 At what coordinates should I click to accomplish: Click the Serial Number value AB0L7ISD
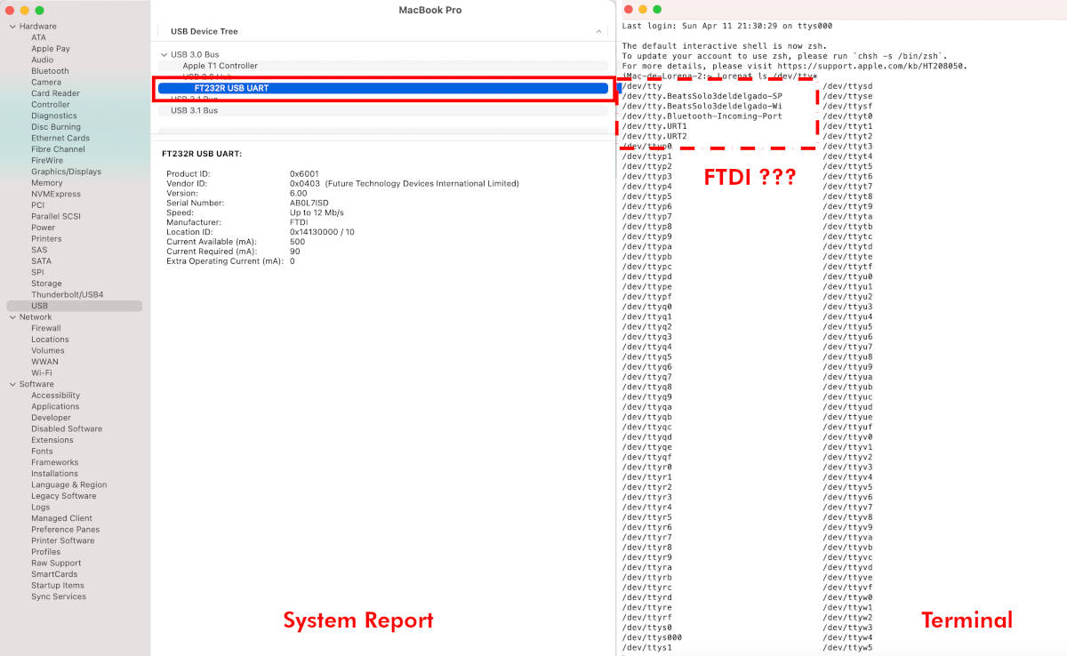309,203
